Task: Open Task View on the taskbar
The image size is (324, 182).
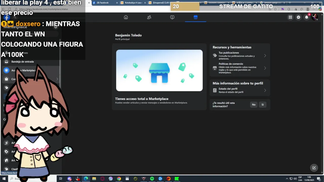Action: (61, 179)
